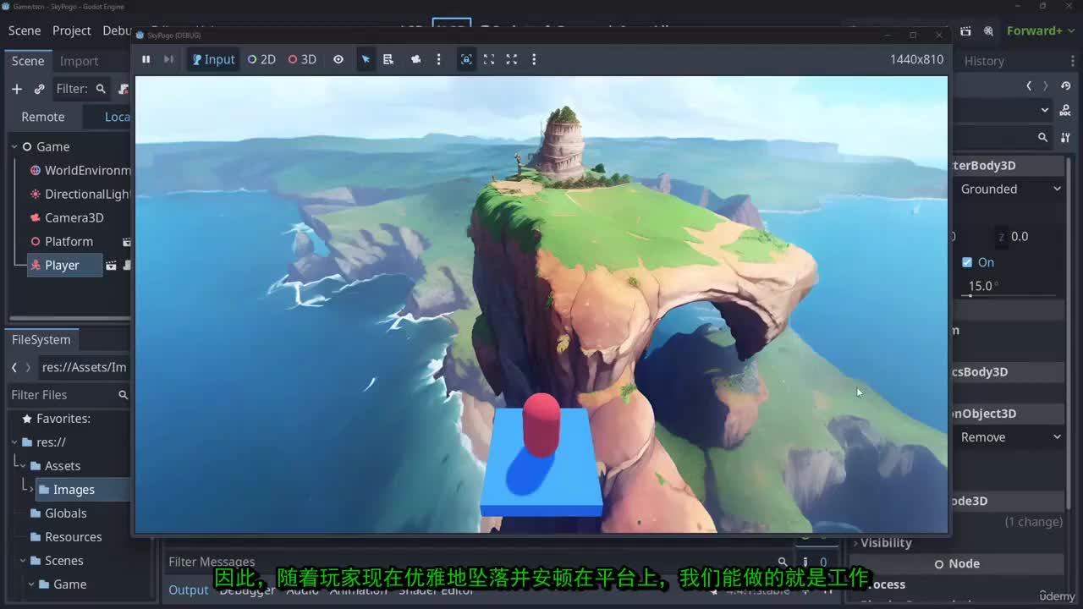Toggle the Input mode in game window
This screenshot has width=1083, height=609.
[213, 59]
